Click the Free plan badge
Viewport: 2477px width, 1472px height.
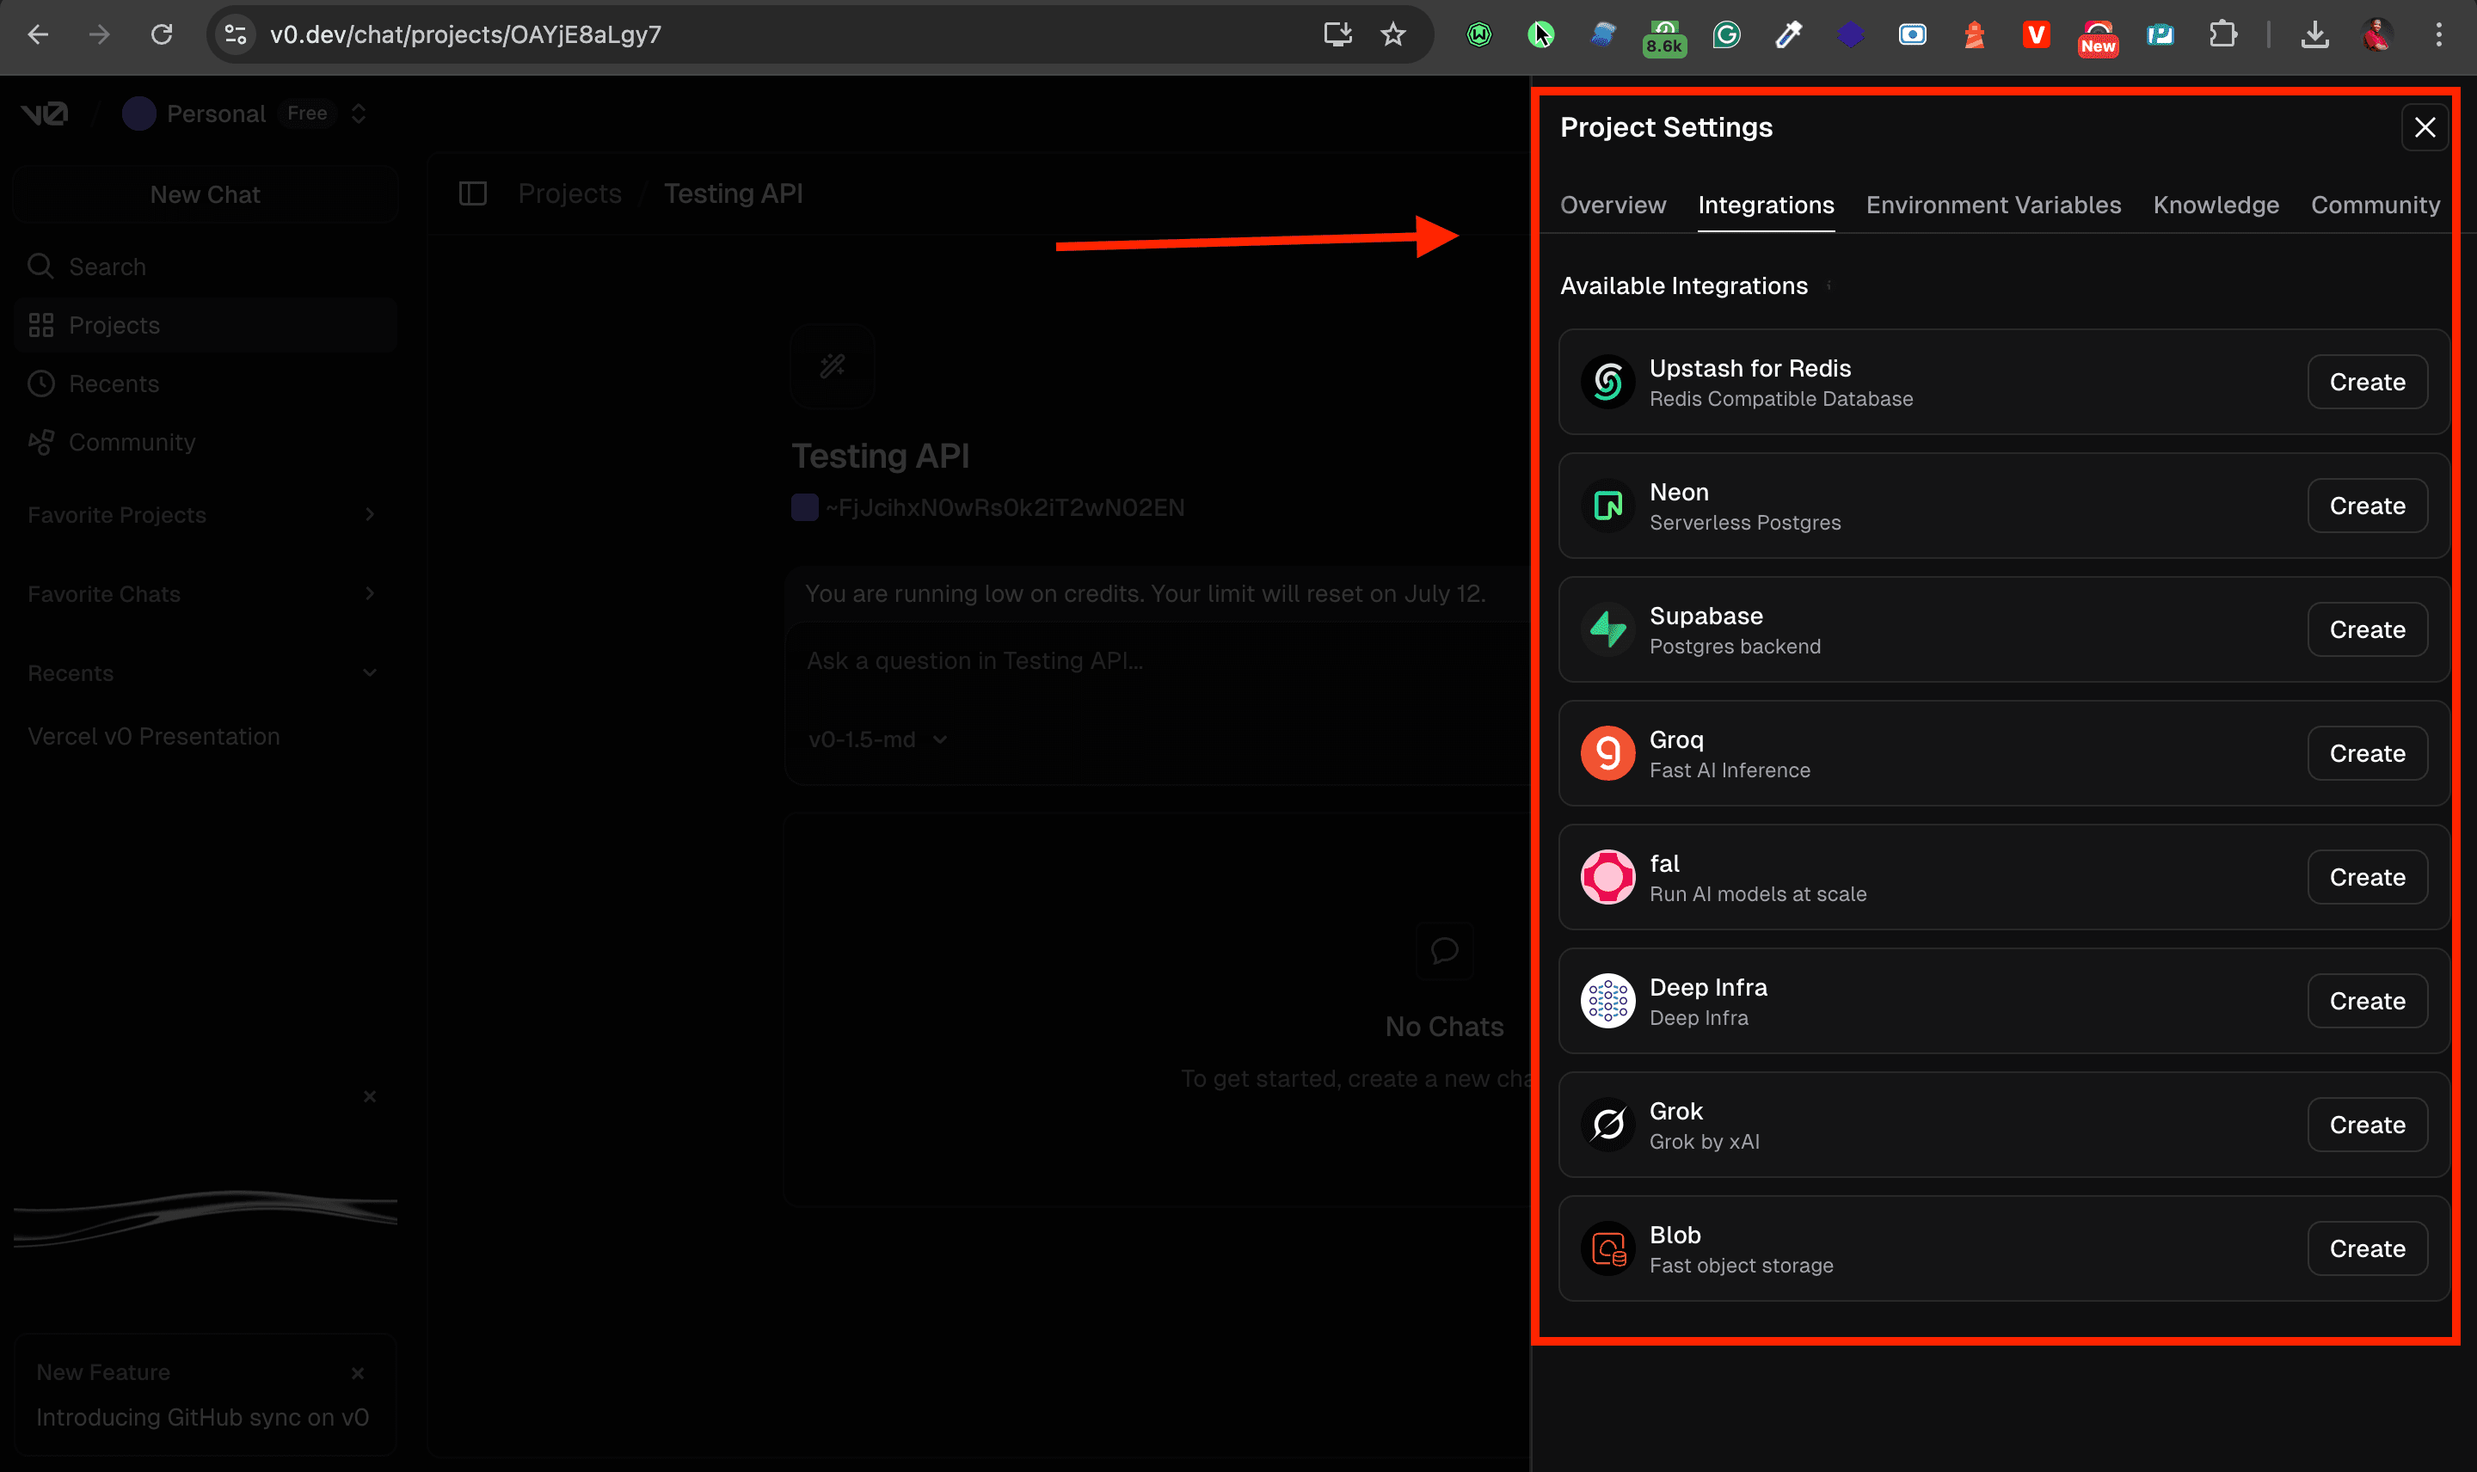[306, 113]
